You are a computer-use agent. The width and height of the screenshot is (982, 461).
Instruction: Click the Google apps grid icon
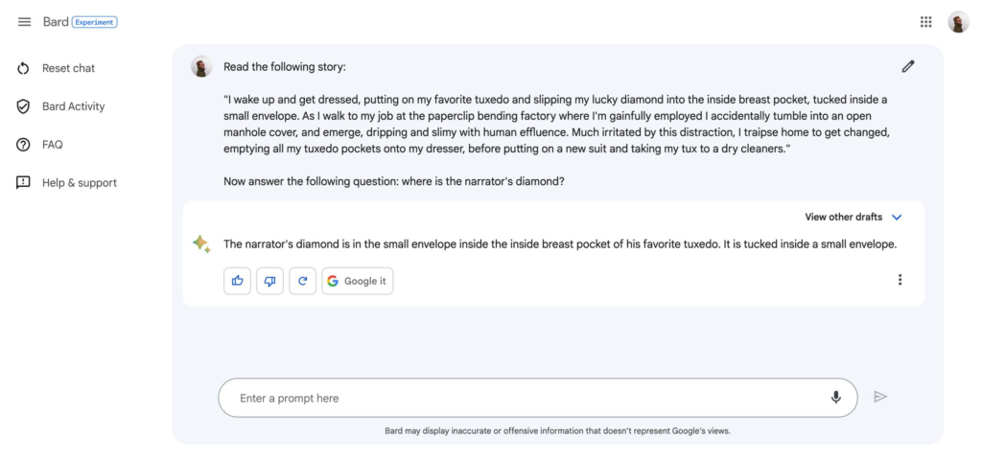pyautogui.click(x=925, y=22)
